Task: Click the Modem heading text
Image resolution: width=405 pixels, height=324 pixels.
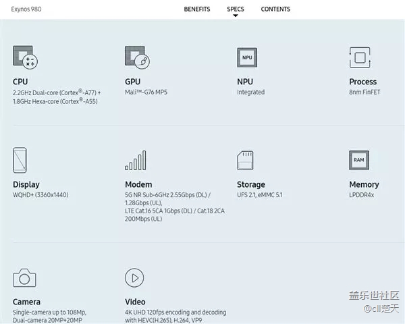Action: (x=138, y=184)
